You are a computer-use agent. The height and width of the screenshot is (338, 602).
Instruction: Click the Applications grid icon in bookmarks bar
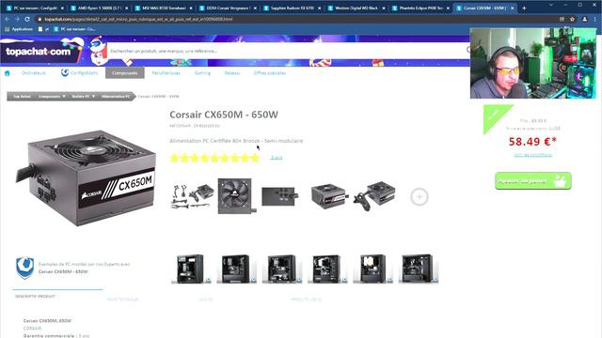click(7, 29)
